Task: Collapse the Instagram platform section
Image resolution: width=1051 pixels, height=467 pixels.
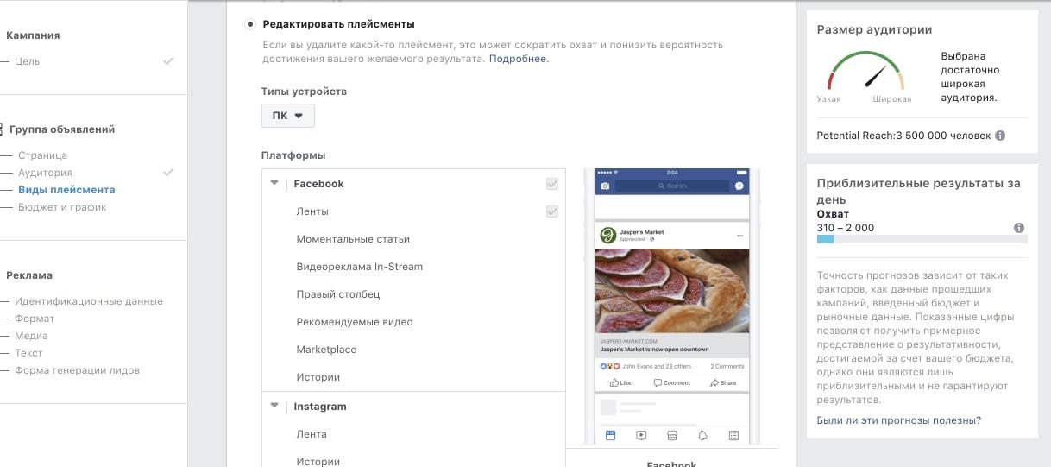Action: [274, 406]
